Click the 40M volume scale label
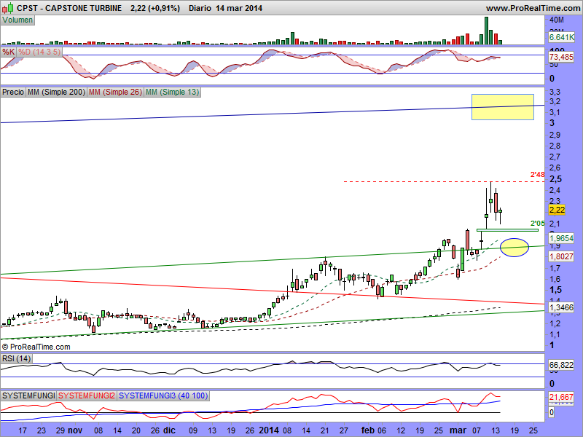The width and height of the screenshot is (583, 437). pos(557,20)
